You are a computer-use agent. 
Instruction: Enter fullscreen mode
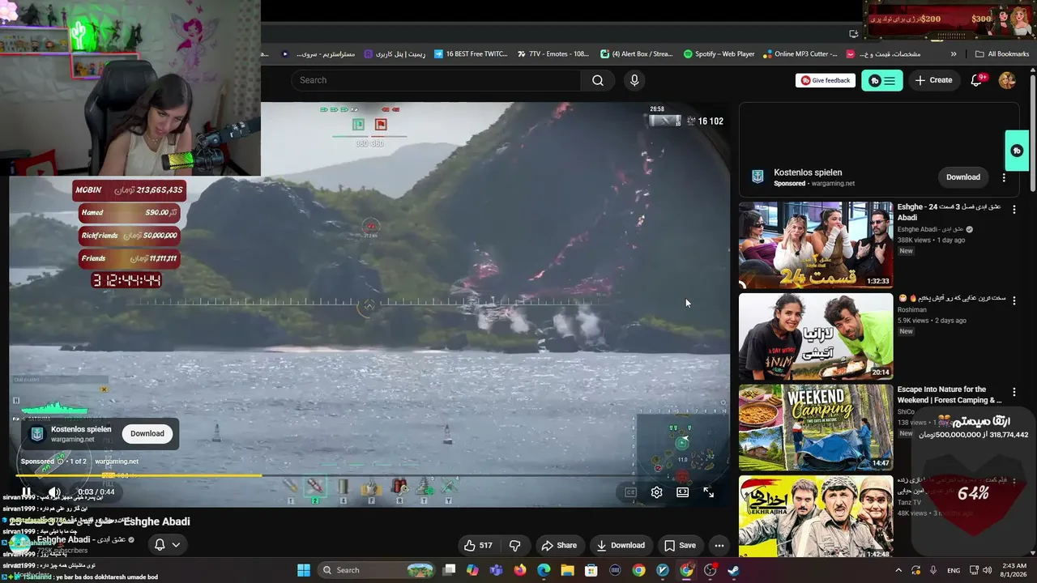coord(709,492)
